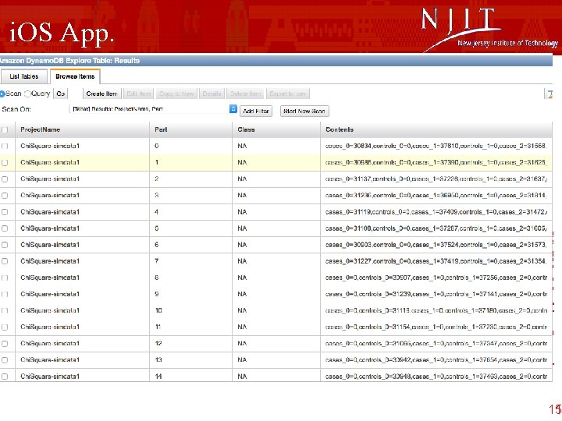The height and width of the screenshot is (421, 562).
Task: Click contents starting cases_0=31137
Action: click(436, 179)
